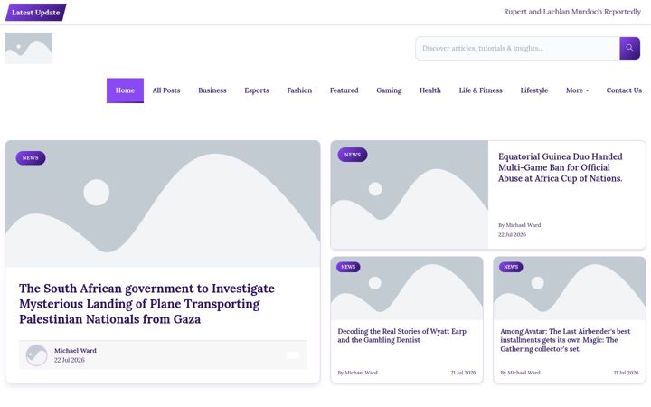Viewport: 651px width, 407px height.
Task: Click By Michael Ward on the Wyatt Earp card
Action: pyautogui.click(x=357, y=373)
